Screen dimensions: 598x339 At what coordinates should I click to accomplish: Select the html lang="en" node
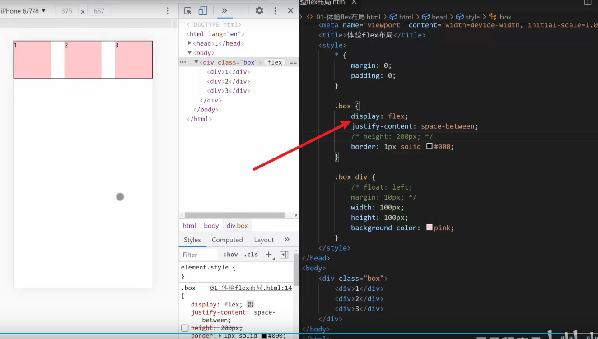coord(215,34)
